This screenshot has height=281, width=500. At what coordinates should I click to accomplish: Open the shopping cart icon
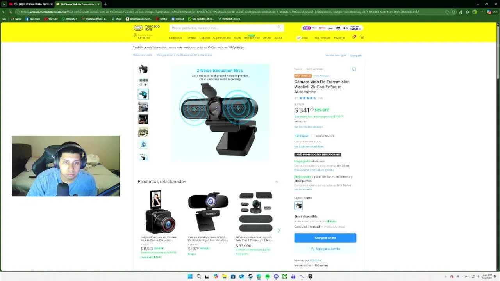pos(362,37)
